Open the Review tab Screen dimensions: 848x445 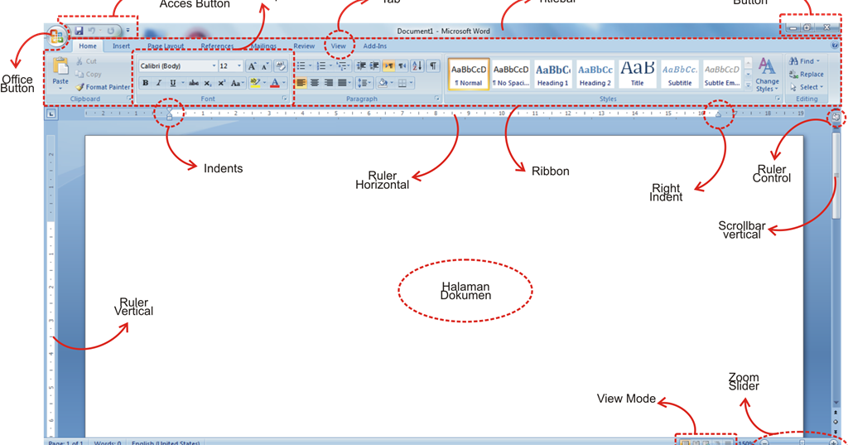[304, 46]
